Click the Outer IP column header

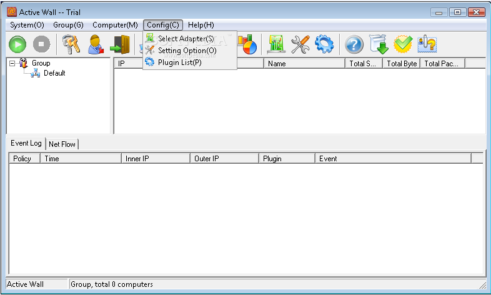click(224, 159)
